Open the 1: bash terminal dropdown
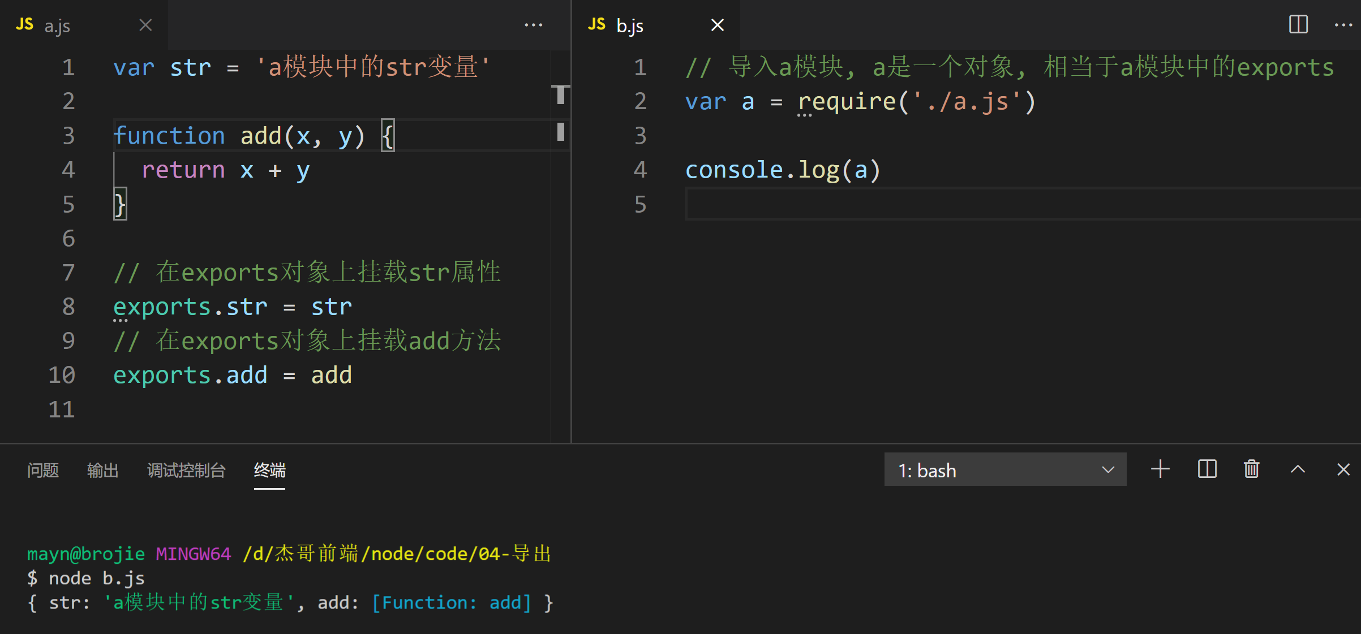This screenshot has height=634, width=1361. (1005, 469)
